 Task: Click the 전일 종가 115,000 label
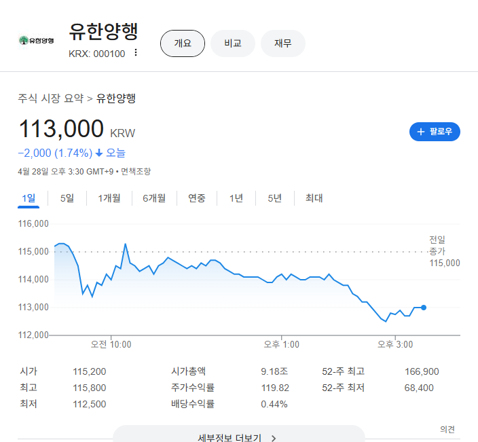445,251
